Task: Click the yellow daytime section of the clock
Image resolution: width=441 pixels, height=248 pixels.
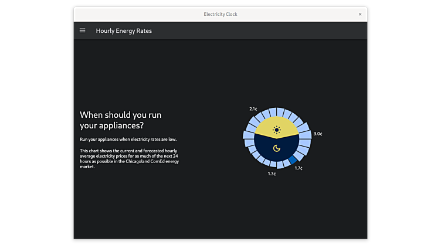Action: click(x=264, y=126)
